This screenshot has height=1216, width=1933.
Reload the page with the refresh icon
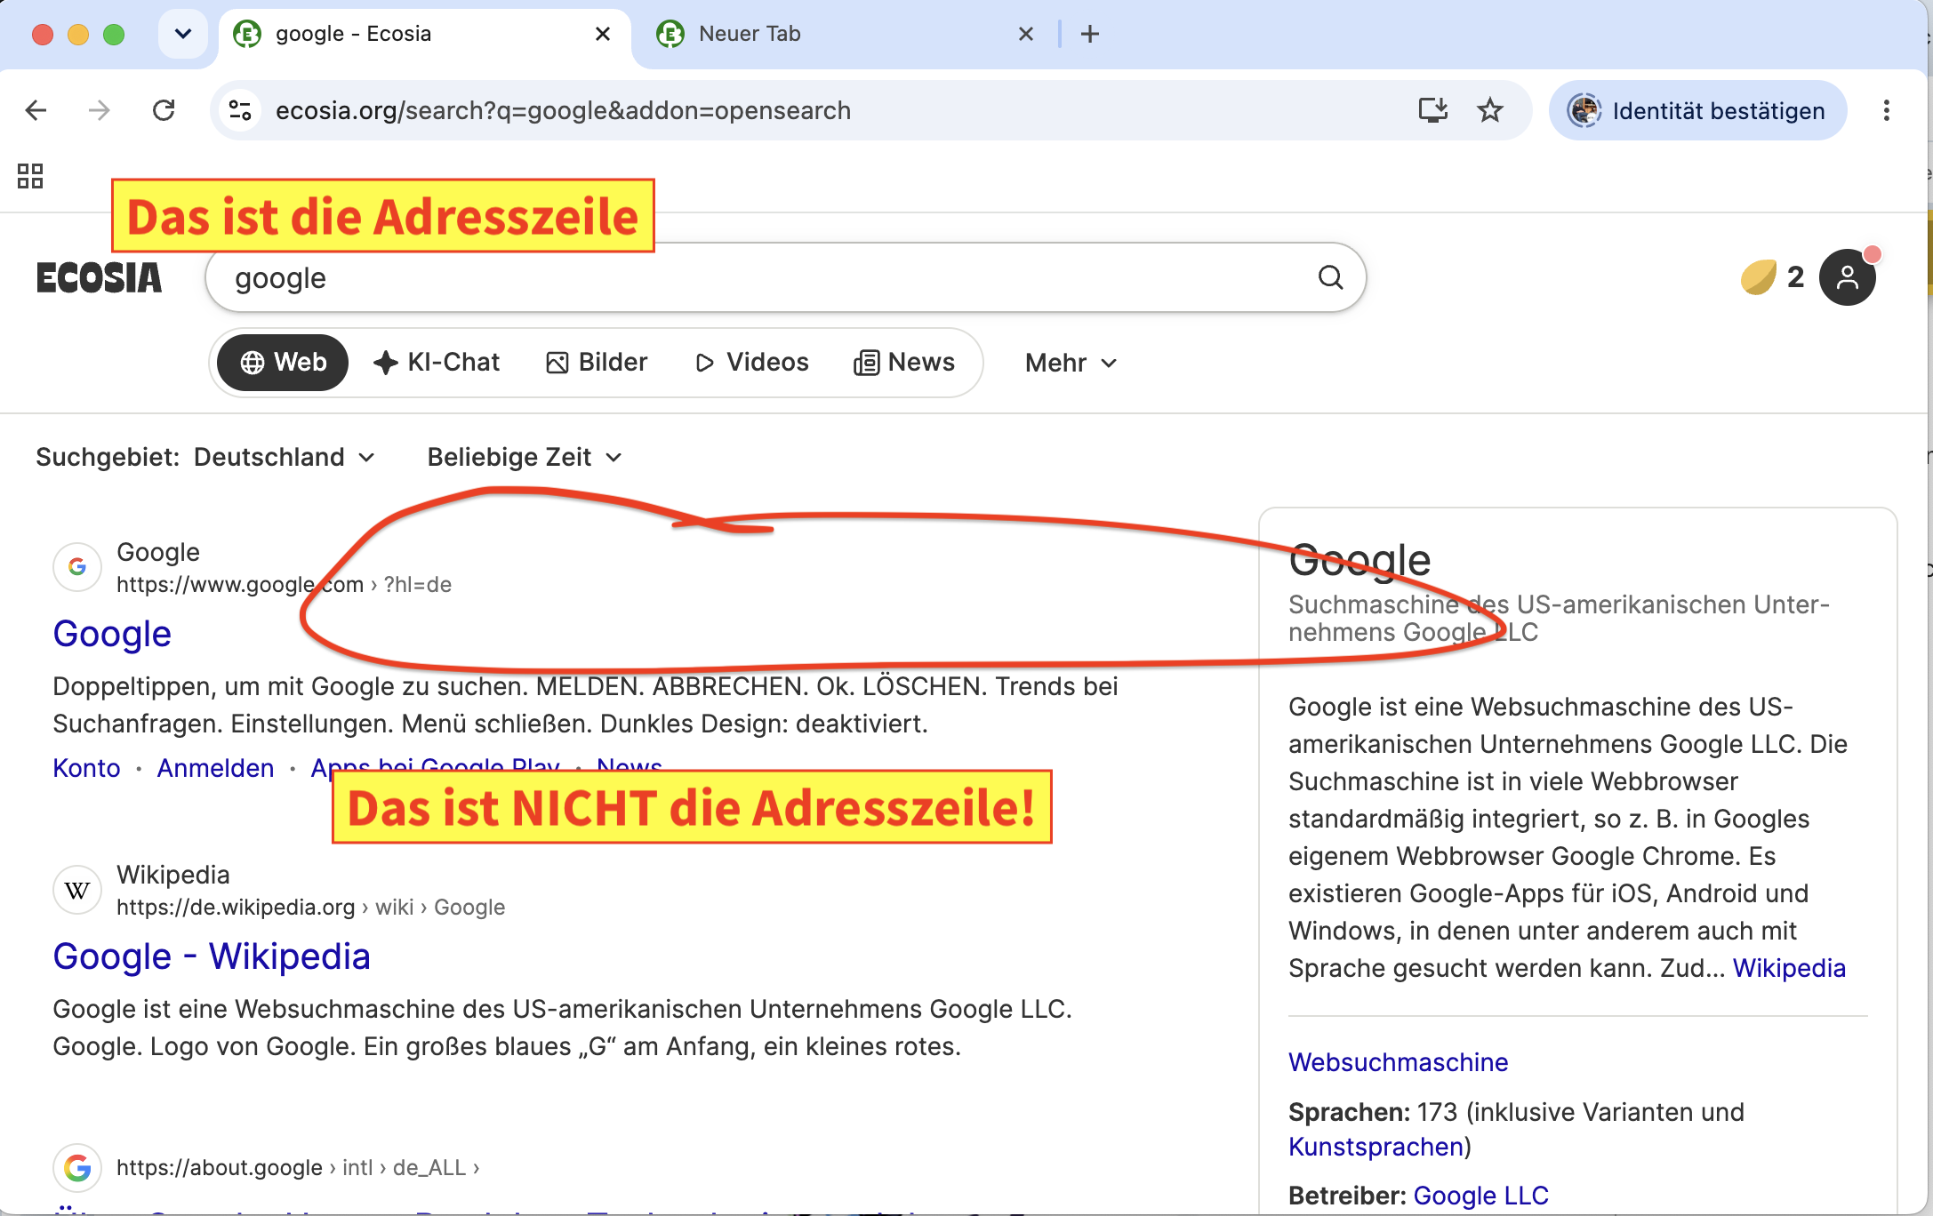(x=164, y=110)
